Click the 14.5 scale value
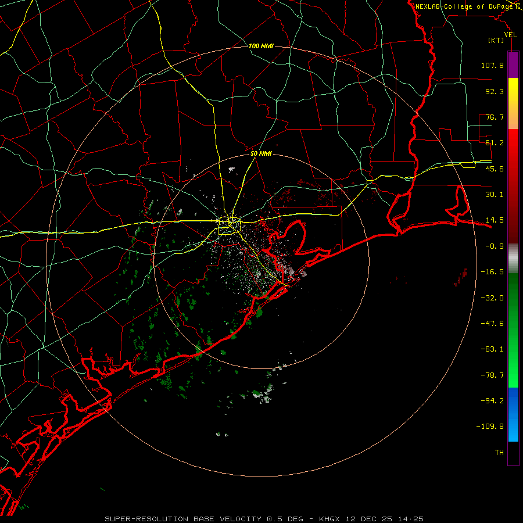The height and width of the screenshot is (523, 523). 495,220
